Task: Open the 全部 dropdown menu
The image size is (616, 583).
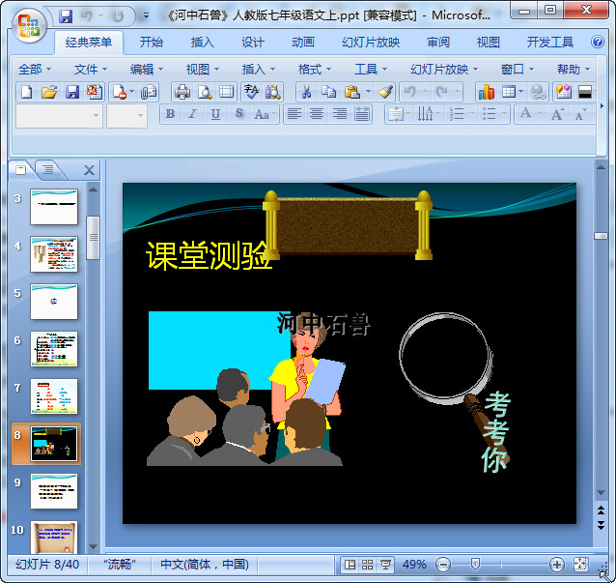Action: (x=35, y=70)
